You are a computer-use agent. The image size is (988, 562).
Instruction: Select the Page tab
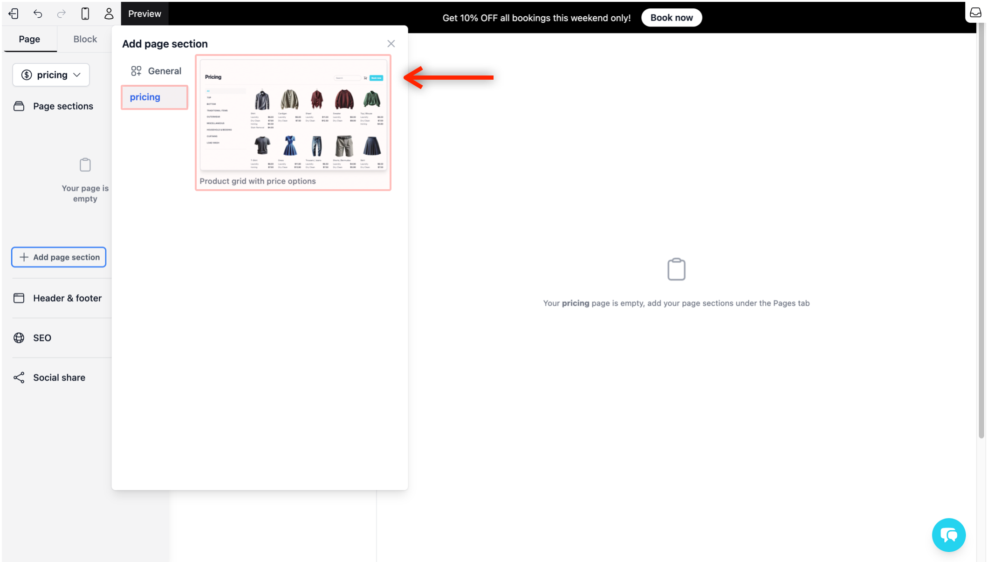click(29, 39)
